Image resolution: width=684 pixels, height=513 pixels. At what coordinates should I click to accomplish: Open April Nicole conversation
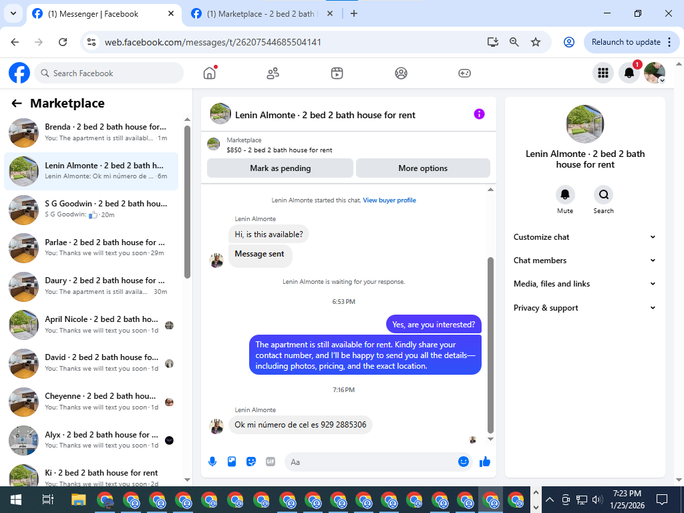point(91,325)
